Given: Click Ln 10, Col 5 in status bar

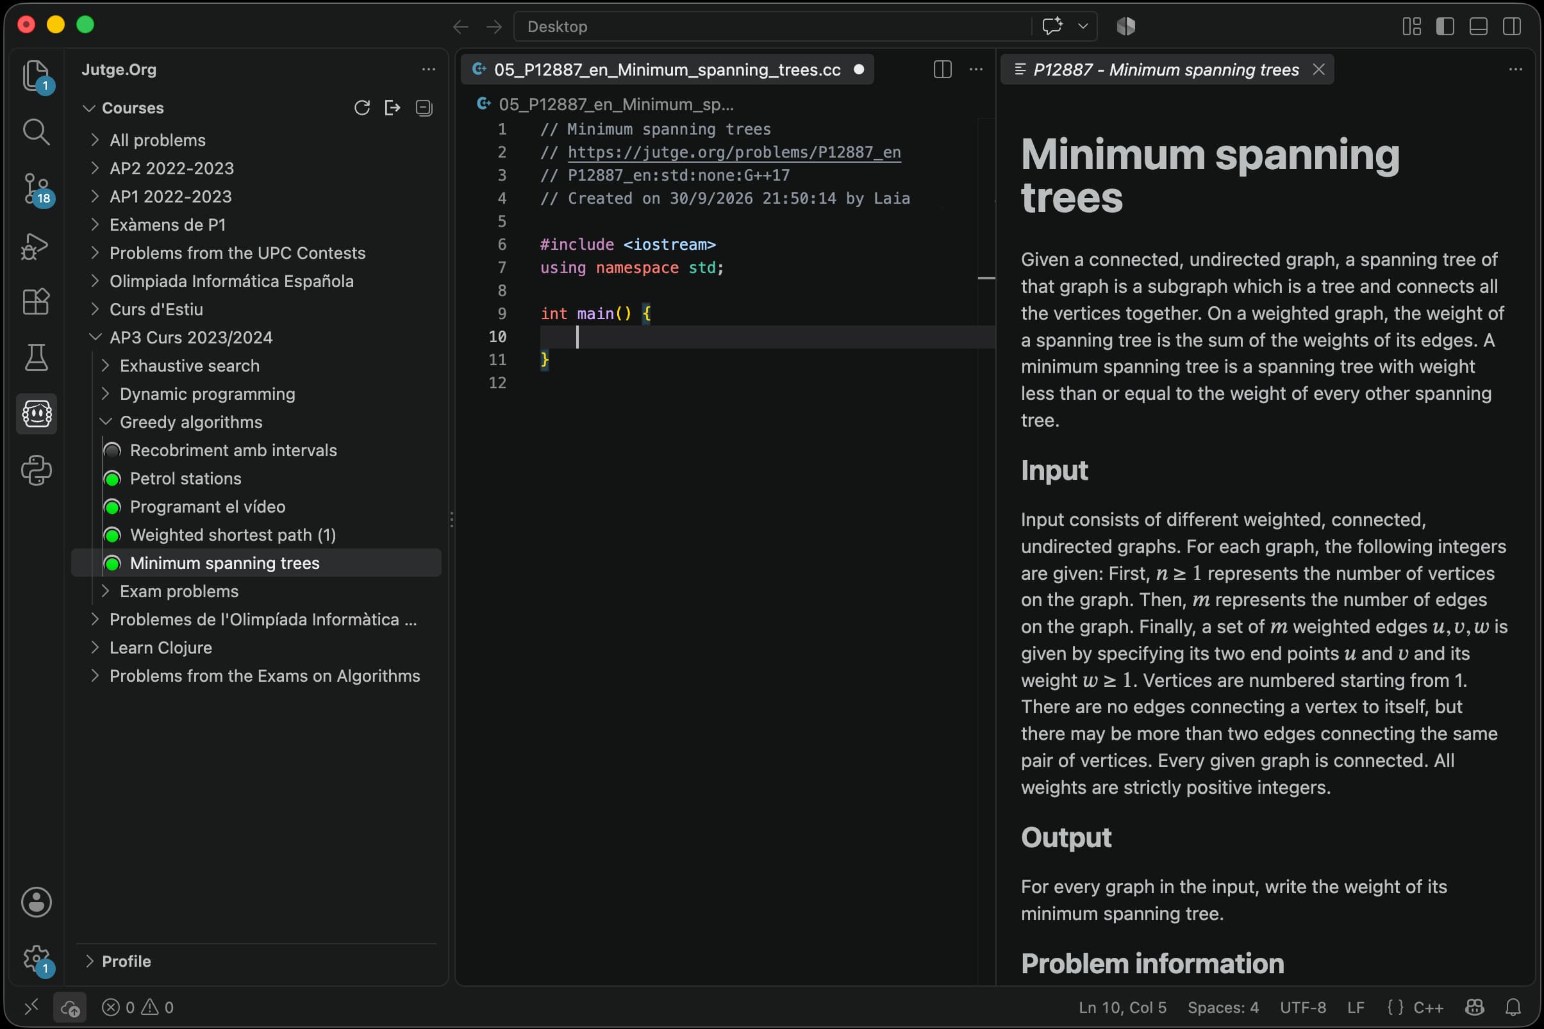Looking at the screenshot, I should (x=1122, y=1007).
